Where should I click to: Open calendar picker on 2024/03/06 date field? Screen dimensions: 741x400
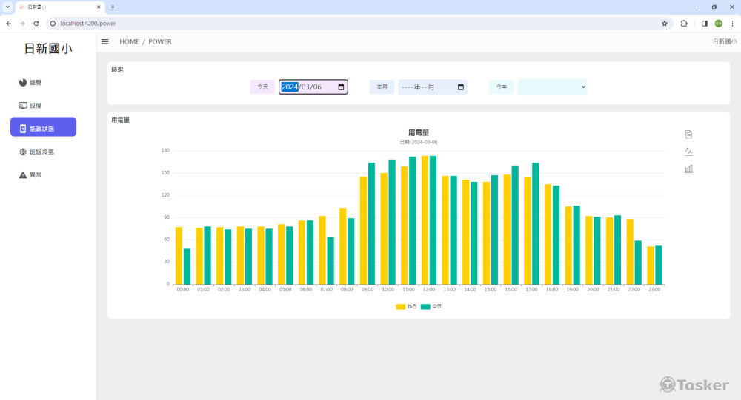[341, 87]
